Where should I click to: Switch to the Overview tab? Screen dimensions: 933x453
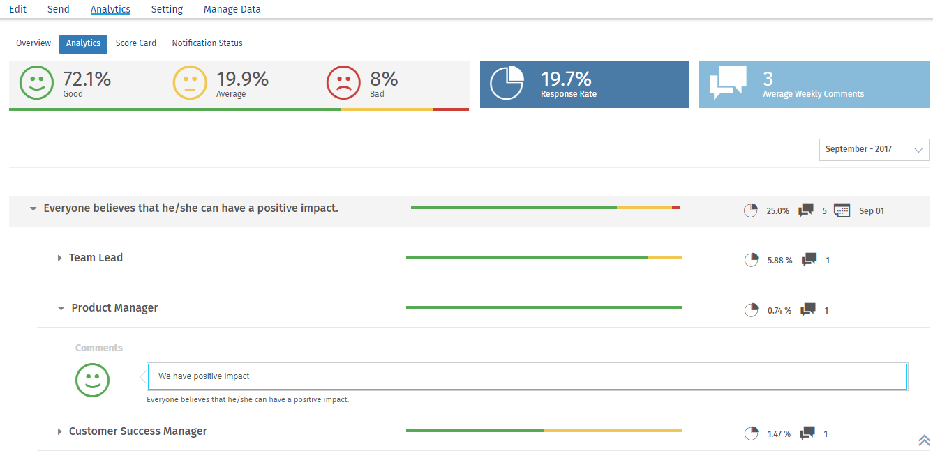click(33, 43)
